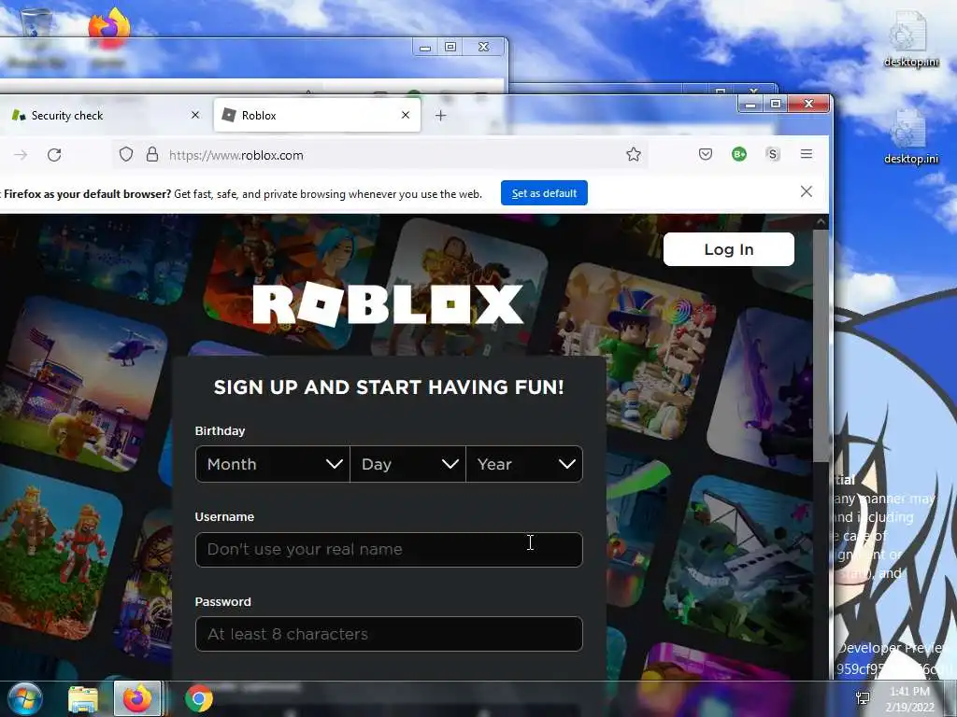Click the address bar URL
Viewport: 957px width, 717px height.
[x=236, y=156]
